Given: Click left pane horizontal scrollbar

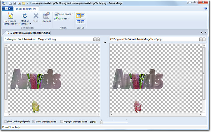Looking at the screenshot, I should pos(54,115).
